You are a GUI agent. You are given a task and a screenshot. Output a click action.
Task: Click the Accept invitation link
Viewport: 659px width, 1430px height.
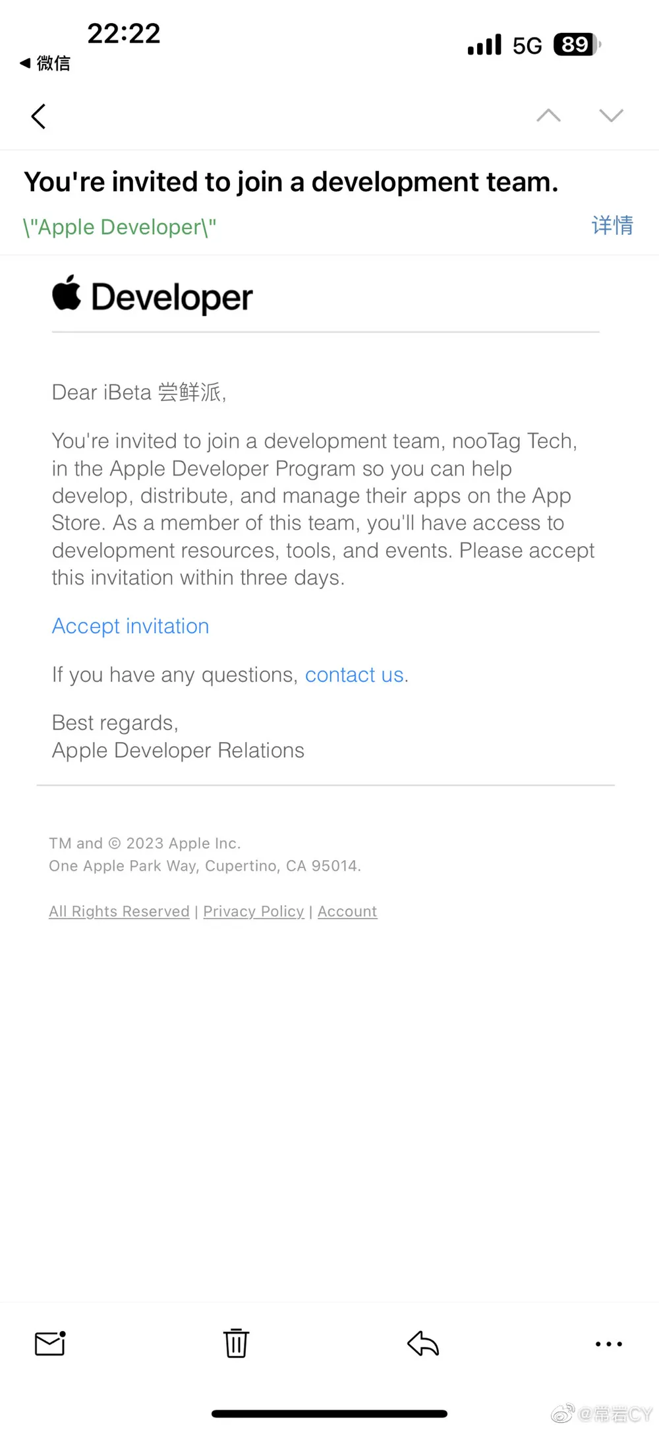click(130, 626)
